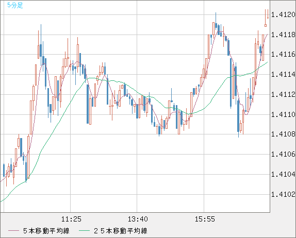Click the 1.4120 price axis label
Viewport: 296px width, 238px height.
click(x=283, y=14)
